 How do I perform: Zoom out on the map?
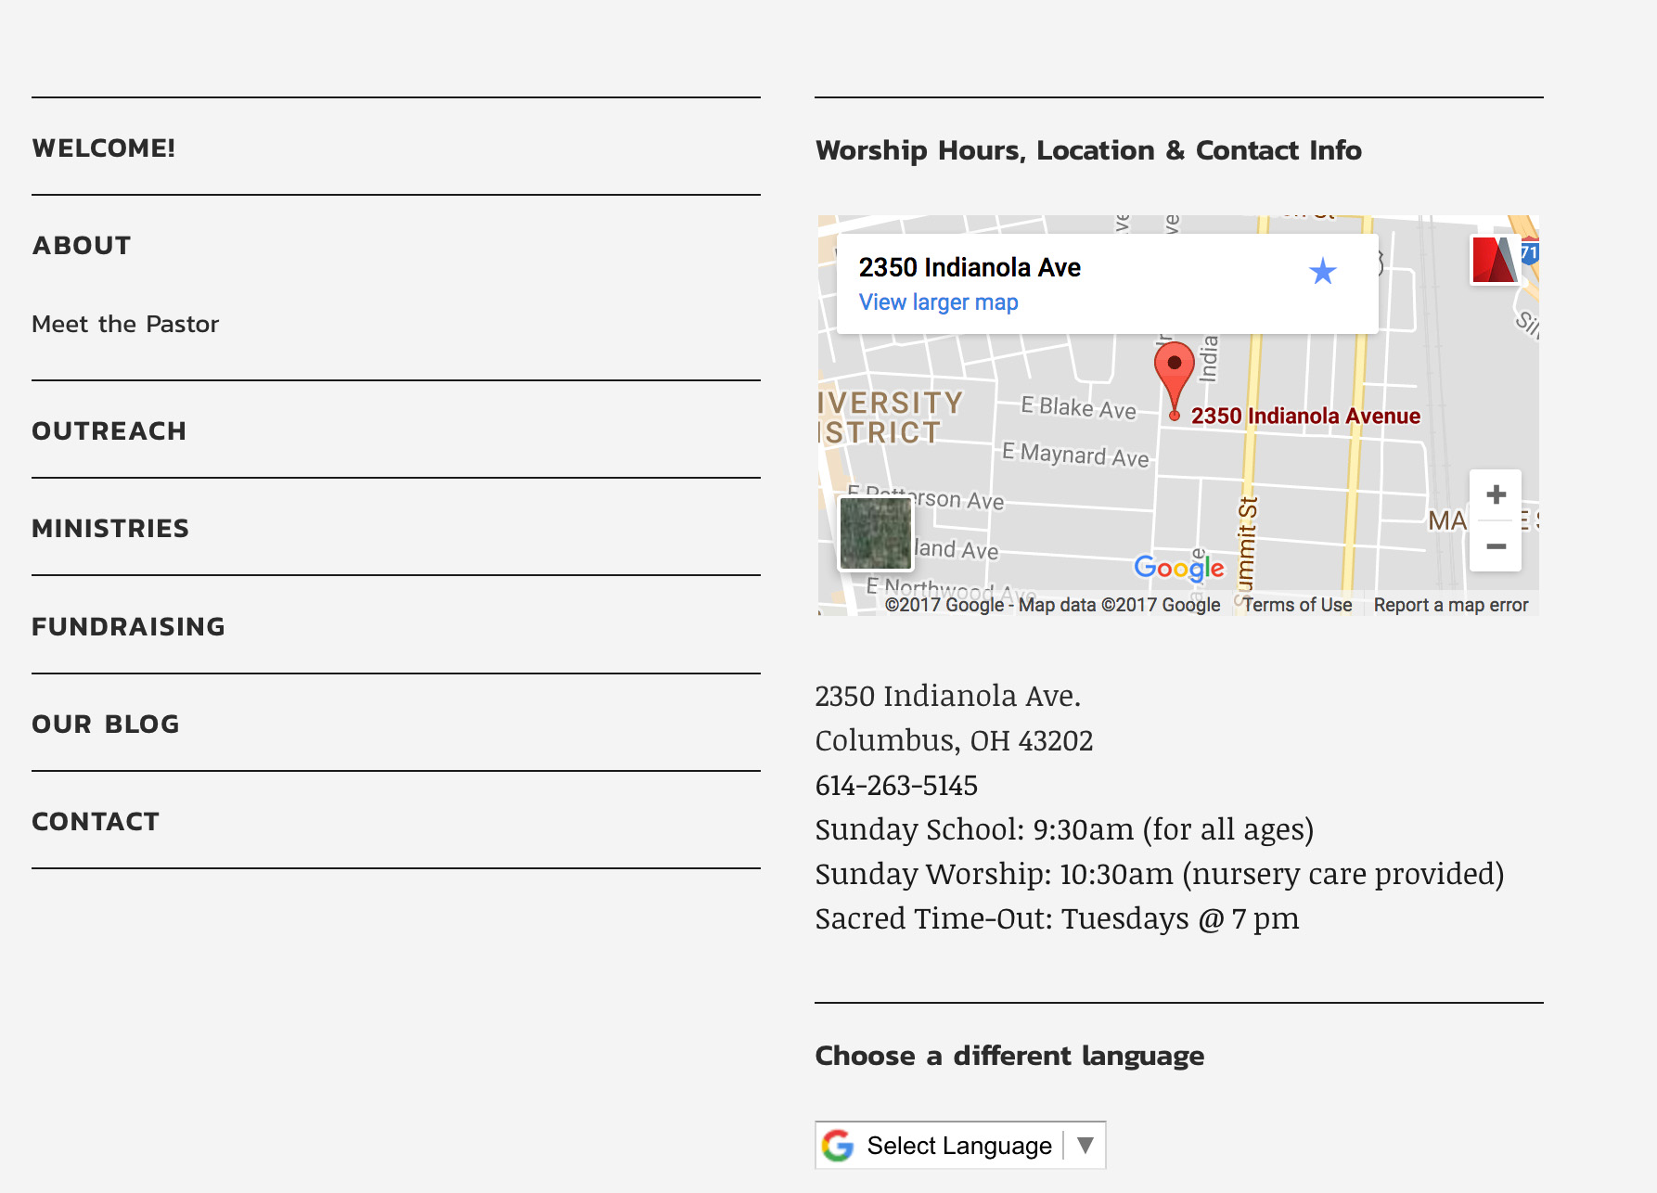click(1495, 546)
